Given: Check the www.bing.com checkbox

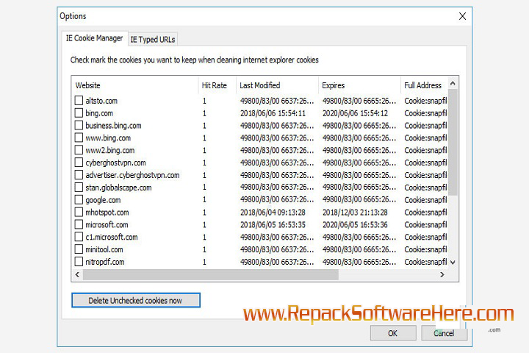Looking at the screenshot, I should click(79, 138).
